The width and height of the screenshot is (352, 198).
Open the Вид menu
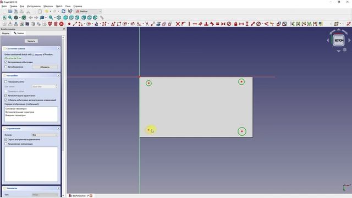pos(22,6)
